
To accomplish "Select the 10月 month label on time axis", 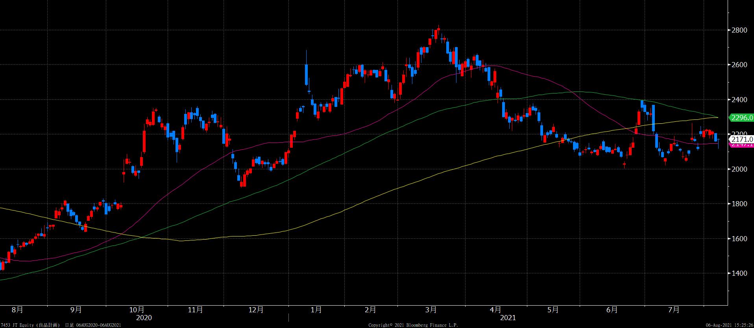I will pyautogui.click(x=136, y=310).
